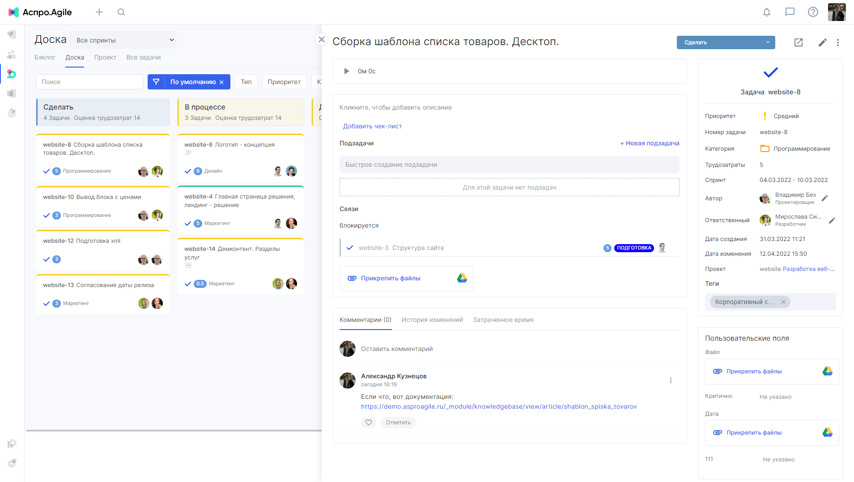Edit the task using the pencil icon
Screen dimensions: 854x482
[x=822, y=42]
